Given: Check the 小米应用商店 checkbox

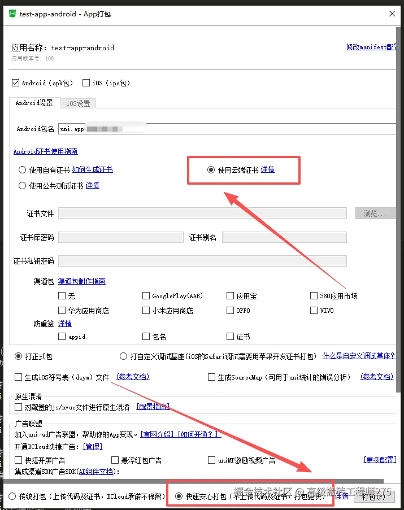Looking at the screenshot, I should pyautogui.click(x=146, y=310).
